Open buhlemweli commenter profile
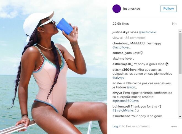 121,106
